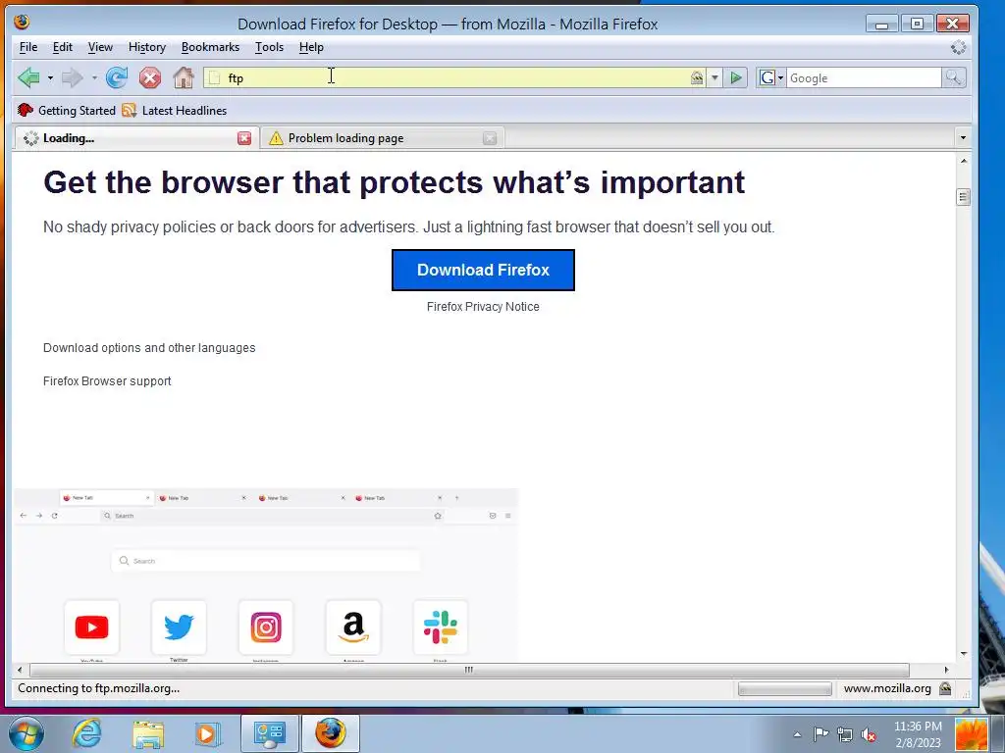
Task: Click the activity throbber icon in menu bar
Action: coord(958,47)
